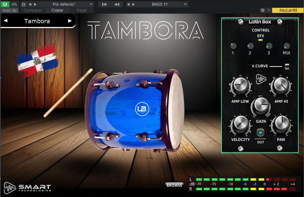304x197 pixels.
Task: Expand the BASS 11 dropdown arrow
Action: click(x=185, y=4)
